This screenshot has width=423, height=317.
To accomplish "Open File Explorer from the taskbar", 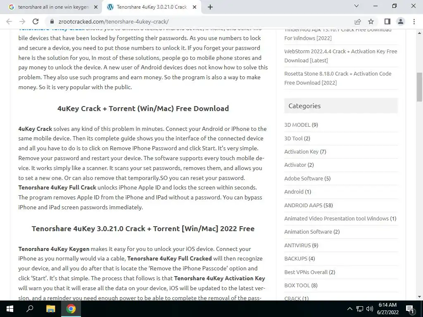I will 50,309.
